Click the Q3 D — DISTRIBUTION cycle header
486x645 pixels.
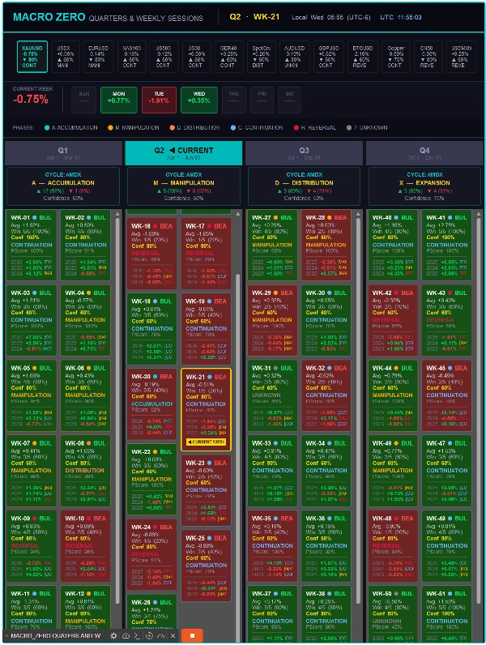click(x=304, y=186)
